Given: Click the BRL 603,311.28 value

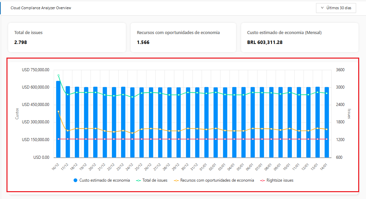Looking at the screenshot, I should [x=265, y=43].
